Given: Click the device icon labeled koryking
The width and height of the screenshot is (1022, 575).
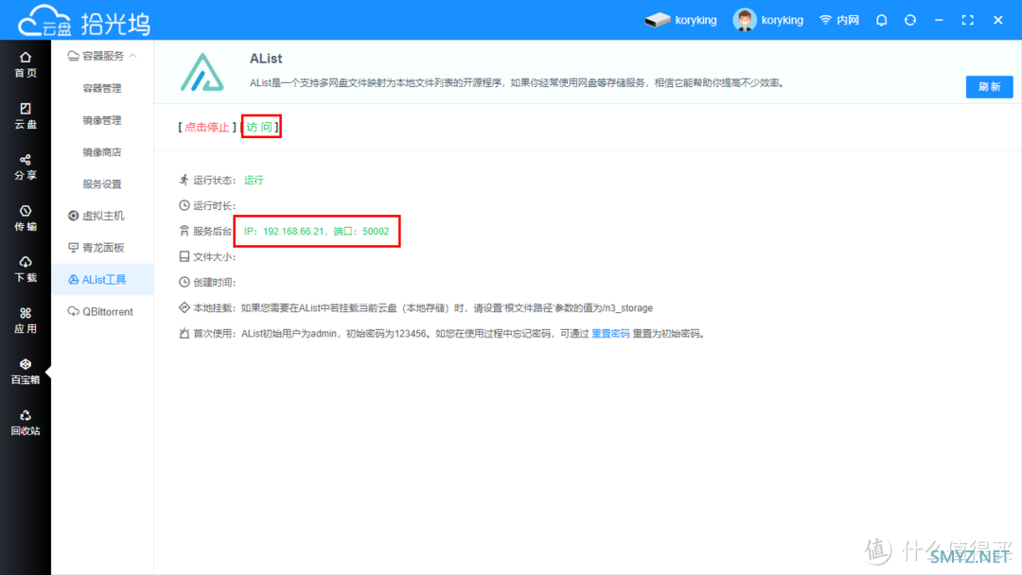Looking at the screenshot, I should tap(658, 20).
